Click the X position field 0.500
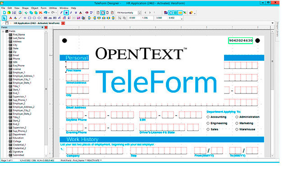Image resolution: width=293 pixels, height=171 pixels. (134, 18)
